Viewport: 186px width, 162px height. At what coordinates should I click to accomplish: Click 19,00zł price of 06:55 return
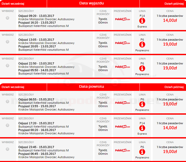tap(170, 104)
